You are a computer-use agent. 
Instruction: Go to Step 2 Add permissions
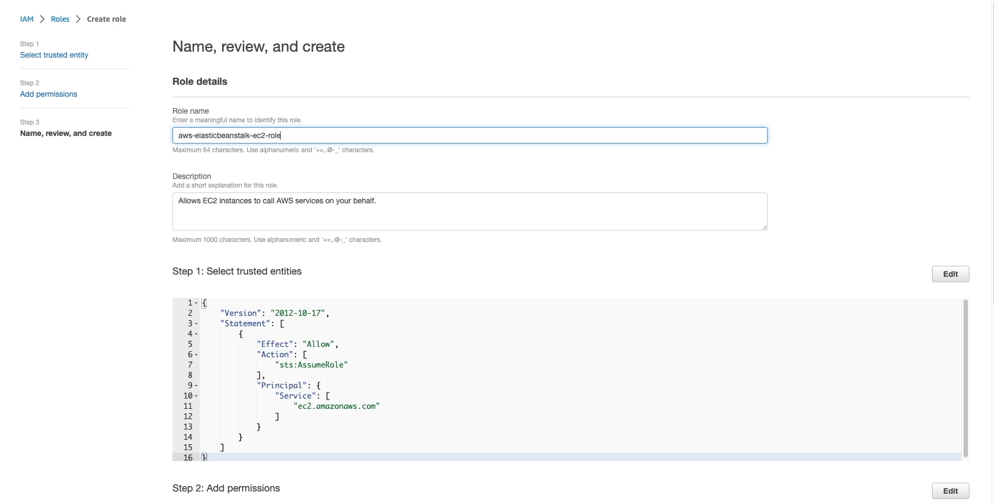[x=48, y=94]
